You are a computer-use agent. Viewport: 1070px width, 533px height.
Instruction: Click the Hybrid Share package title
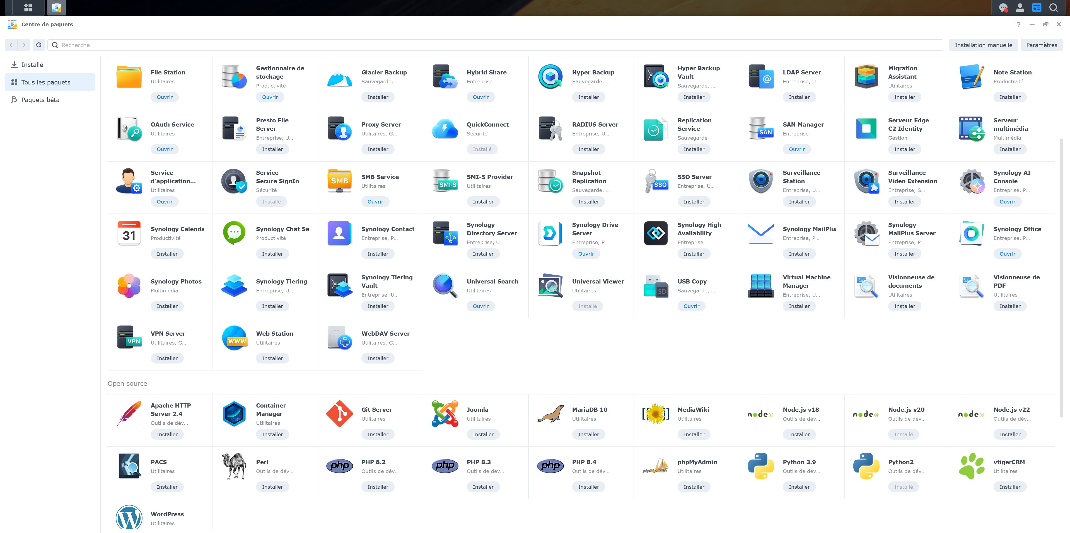click(x=486, y=72)
